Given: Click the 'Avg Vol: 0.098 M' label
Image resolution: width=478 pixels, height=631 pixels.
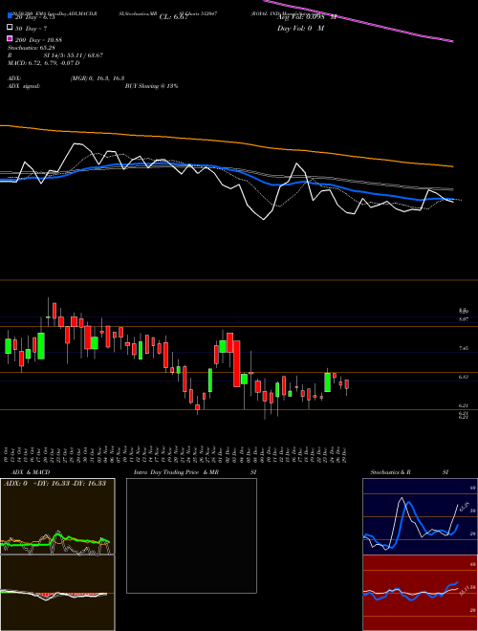Looking at the screenshot, I should [307, 17].
